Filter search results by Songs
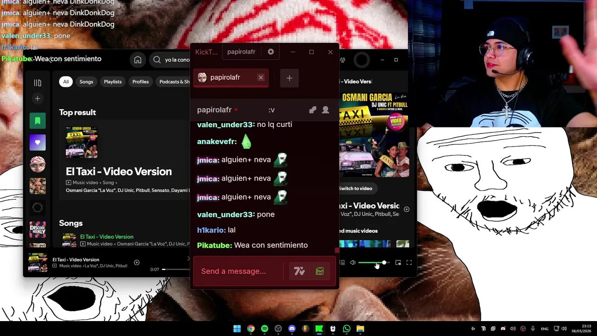Image resolution: width=597 pixels, height=336 pixels. [86, 82]
